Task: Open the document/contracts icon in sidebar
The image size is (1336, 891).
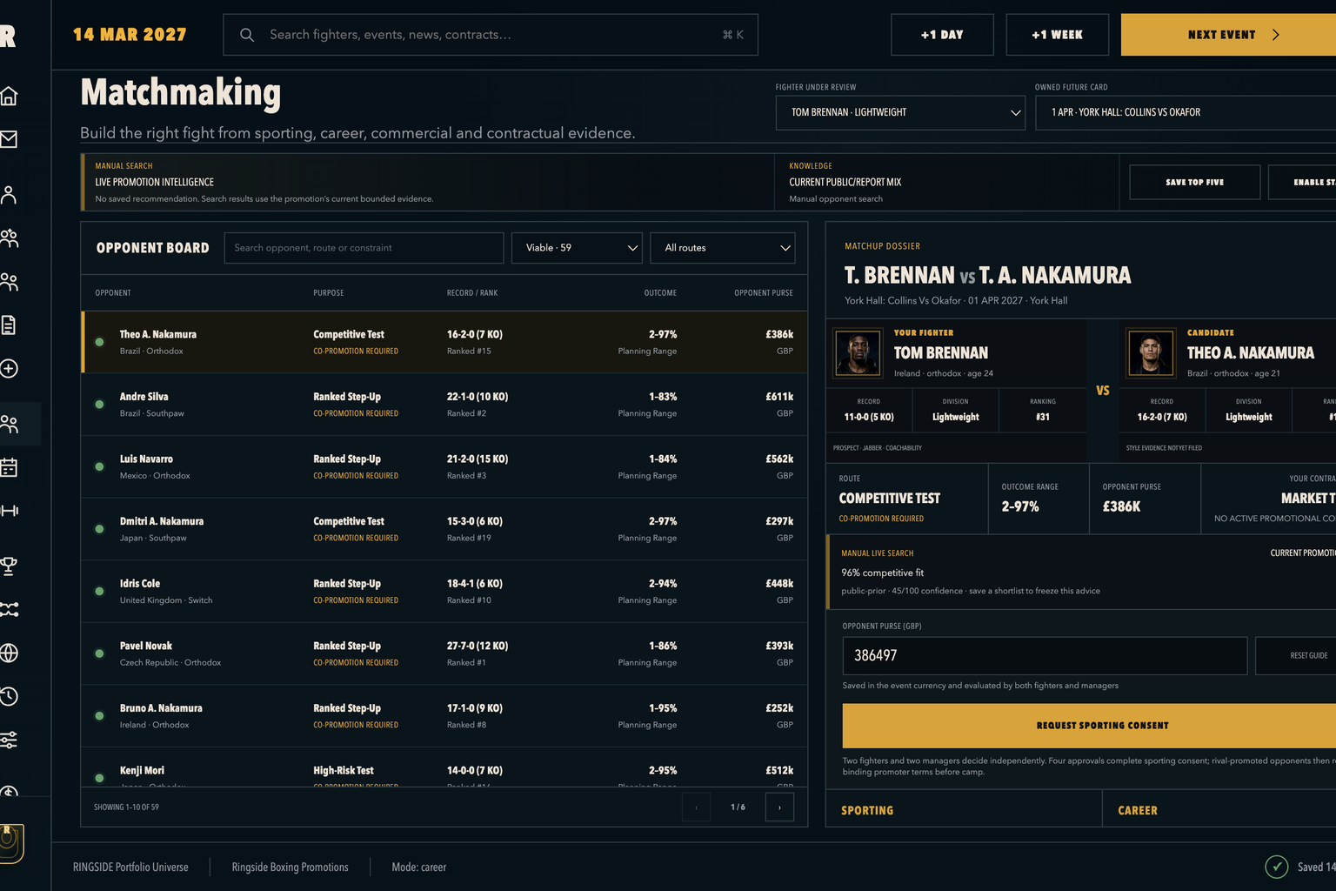Action: click(9, 325)
